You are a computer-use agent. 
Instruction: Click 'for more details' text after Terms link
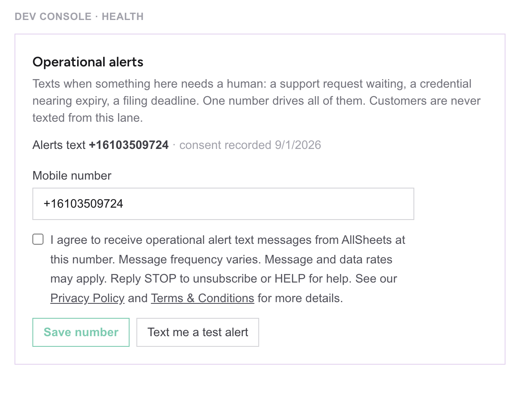[300, 298]
